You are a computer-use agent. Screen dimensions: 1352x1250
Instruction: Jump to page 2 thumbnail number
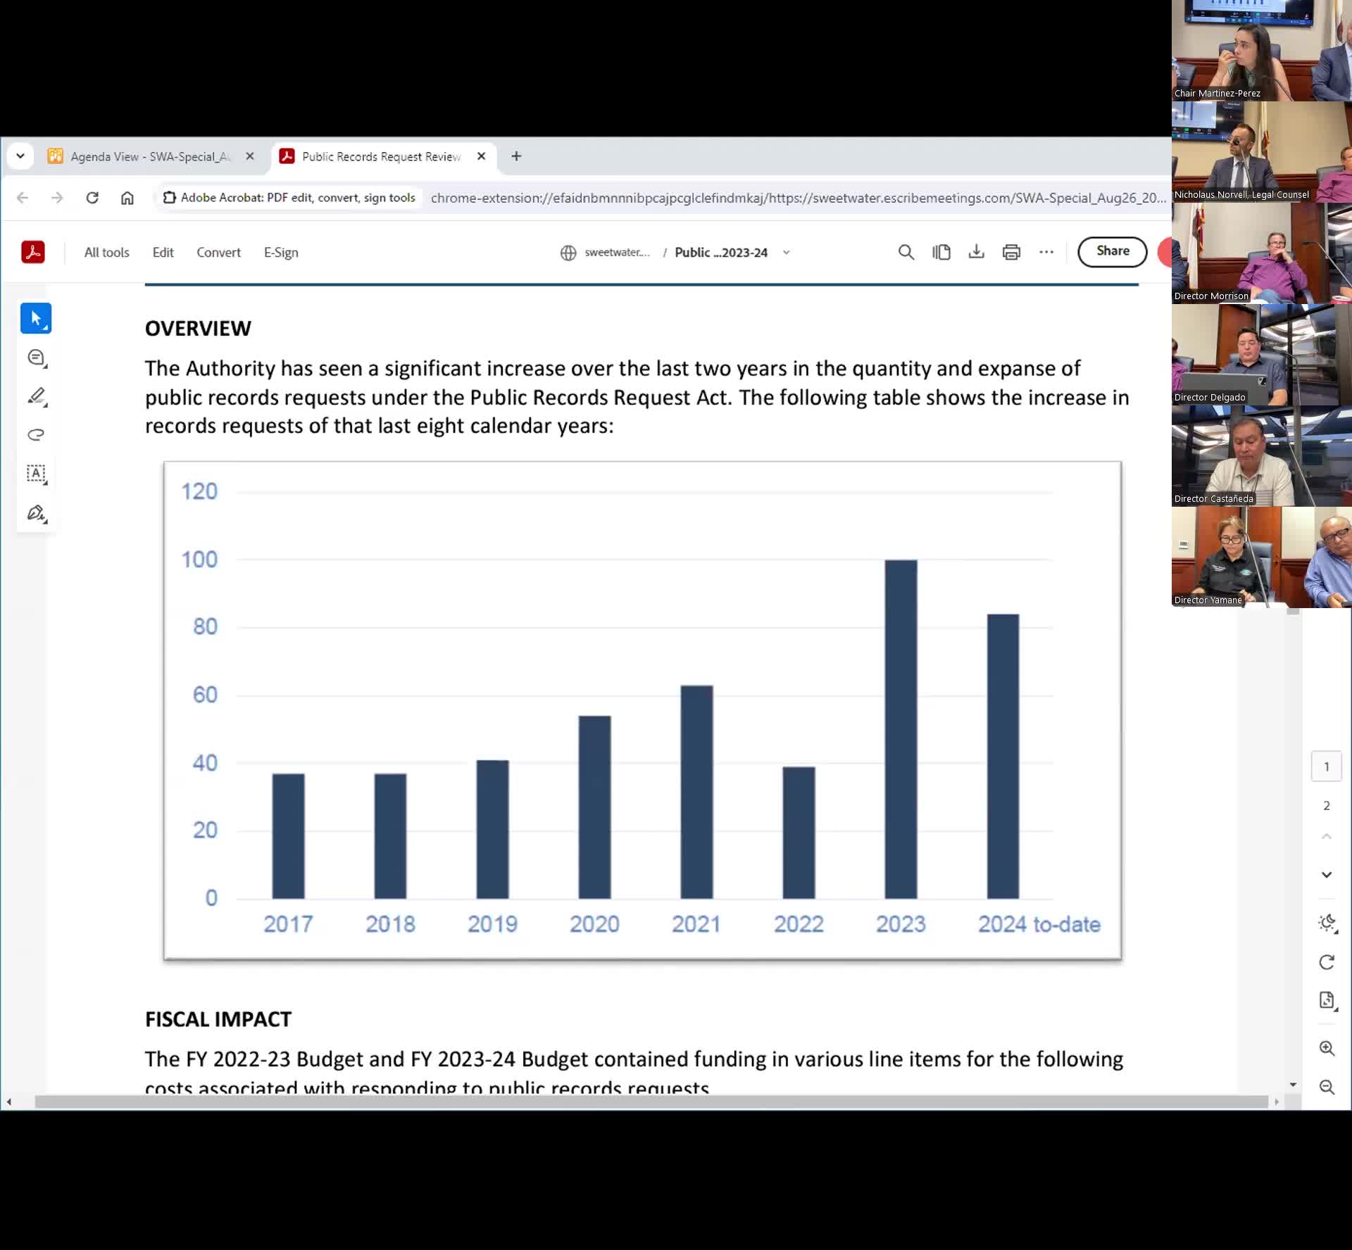pos(1326,805)
